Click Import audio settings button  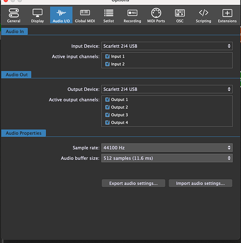[201, 183]
